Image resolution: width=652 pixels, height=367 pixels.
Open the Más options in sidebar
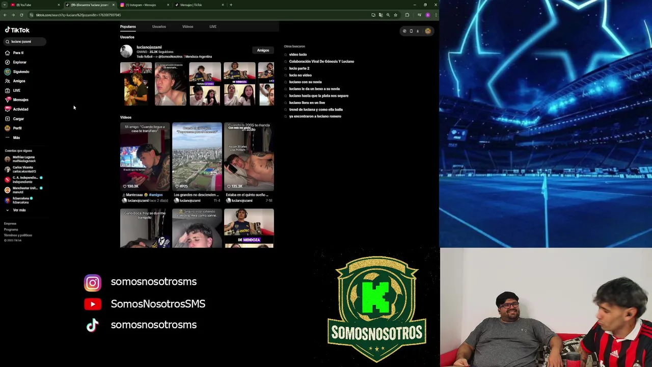click(x=12, y=138)
